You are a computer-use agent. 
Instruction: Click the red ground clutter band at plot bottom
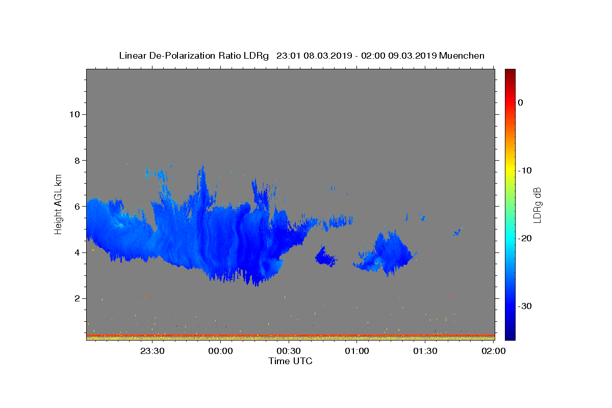[x=290, y=336]
